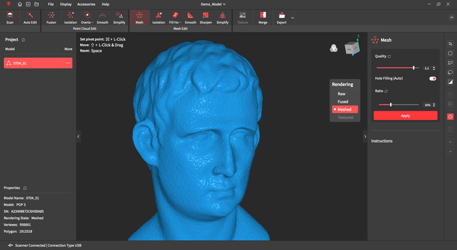Select the Fusion point cloud tool
The image size is (457, 250).
click(51, 18)
